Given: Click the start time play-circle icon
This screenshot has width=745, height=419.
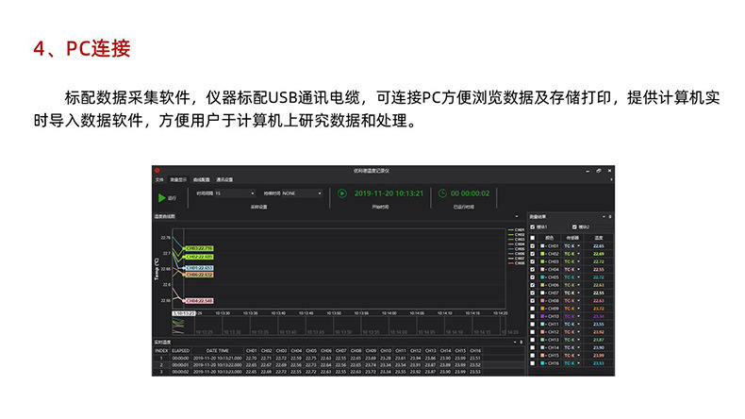Looking at the screenshot, I should tap(342, 193).
